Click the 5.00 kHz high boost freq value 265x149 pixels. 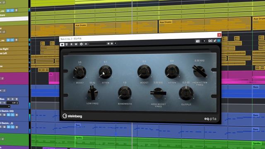(158, 83)
